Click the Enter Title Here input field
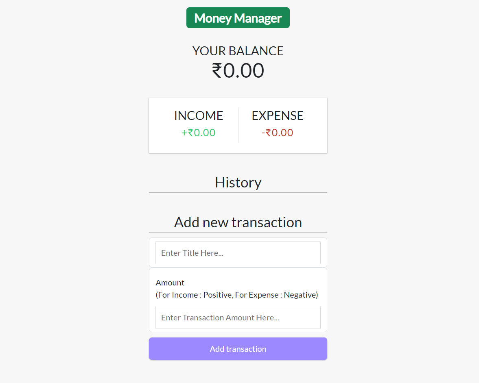This screenshot has width=479, height=383. 238,252
